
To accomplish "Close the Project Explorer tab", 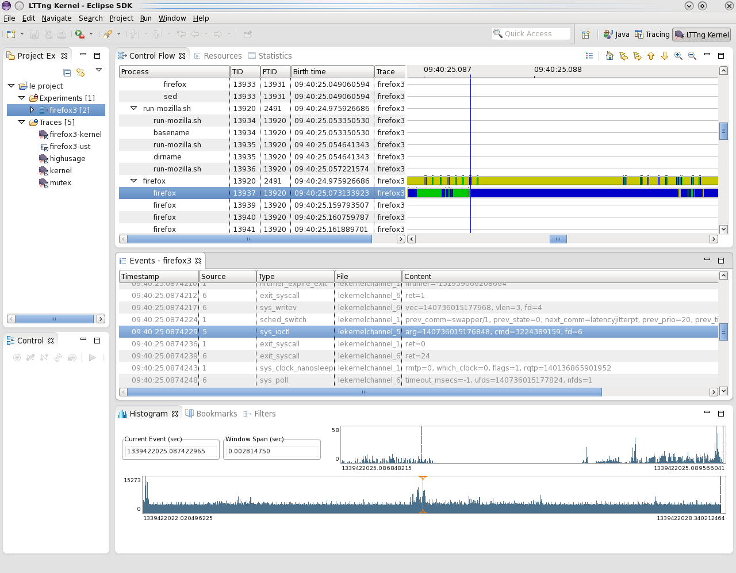I will point(64,56).
